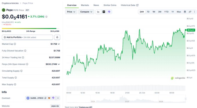Viewport: 197px width, 108px height.
Task: Show Max Supply info icon
Action: point(15,85)
